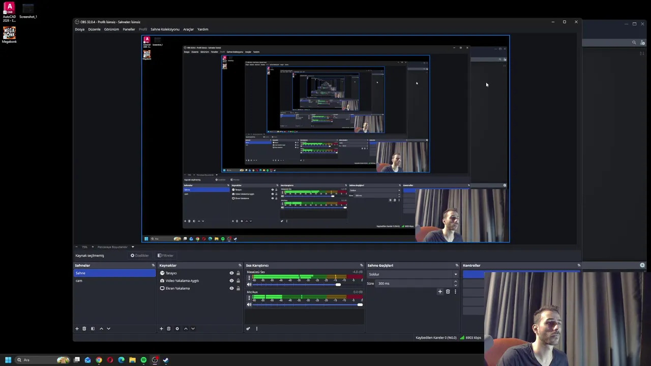This screenshot has height=366, width=651.
Task: Select Sahne scene in list
Action: [x=115, y=273]
